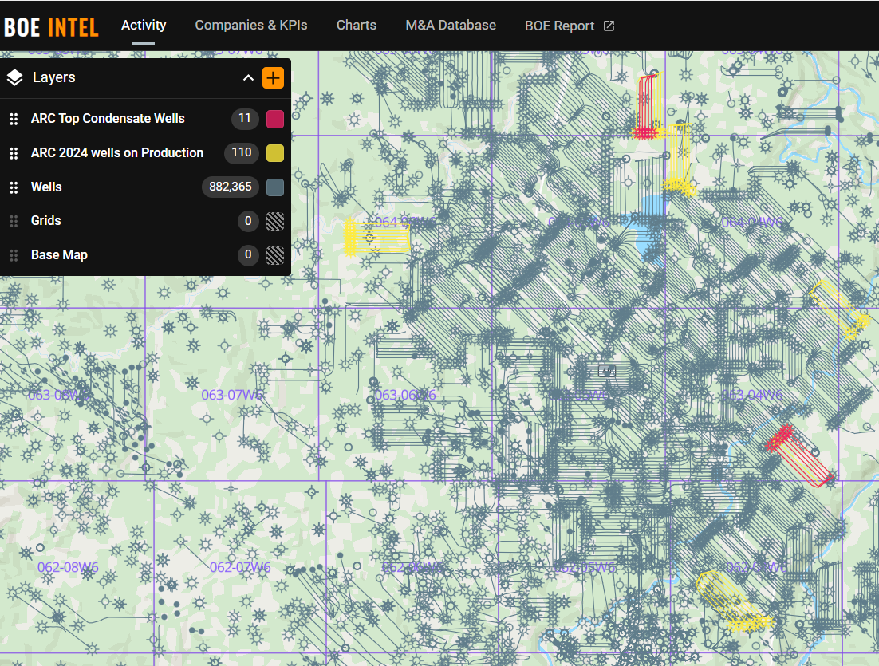Open the M&A Database tab
This screenshot has height=666, width=879.
point(451,26)
